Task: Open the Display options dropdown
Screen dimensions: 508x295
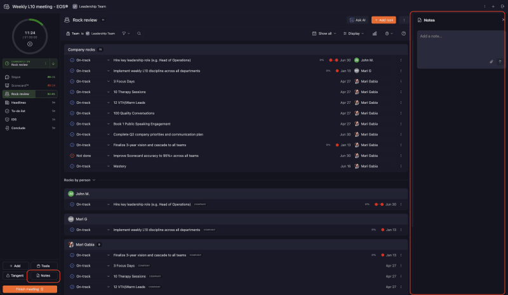Action: (x=354, y=34)
